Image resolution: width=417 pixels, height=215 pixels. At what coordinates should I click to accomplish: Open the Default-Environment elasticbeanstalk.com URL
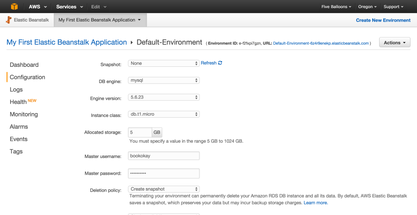(x=321, y=43)
